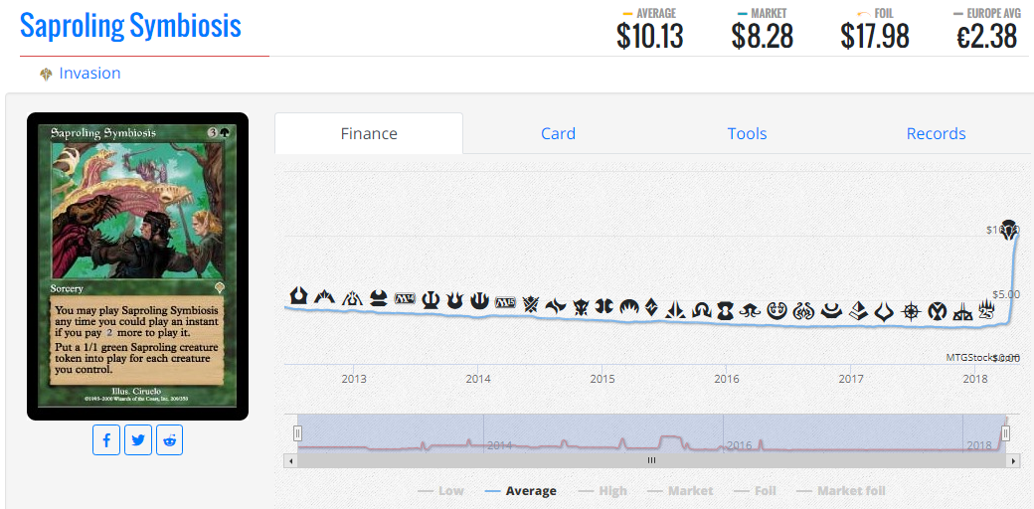Click the Saproling Symbiosis page title
This screenshot has width=1034, height=509.
coord(130,26)
